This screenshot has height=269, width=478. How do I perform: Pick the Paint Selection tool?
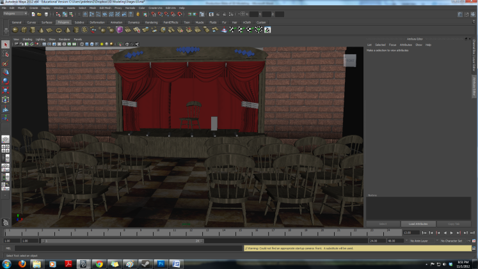6,63
